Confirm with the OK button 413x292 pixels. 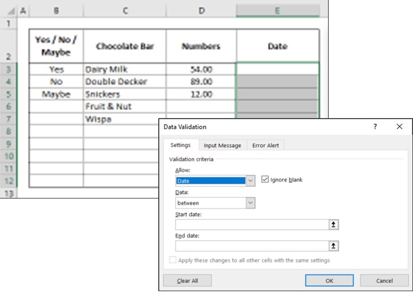(x=329, y=281)
